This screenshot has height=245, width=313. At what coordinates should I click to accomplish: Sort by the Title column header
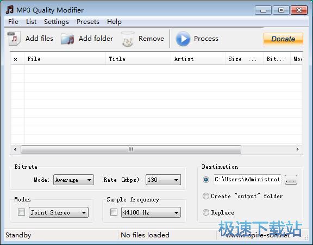pyautogui.click(x=138, y=59)
